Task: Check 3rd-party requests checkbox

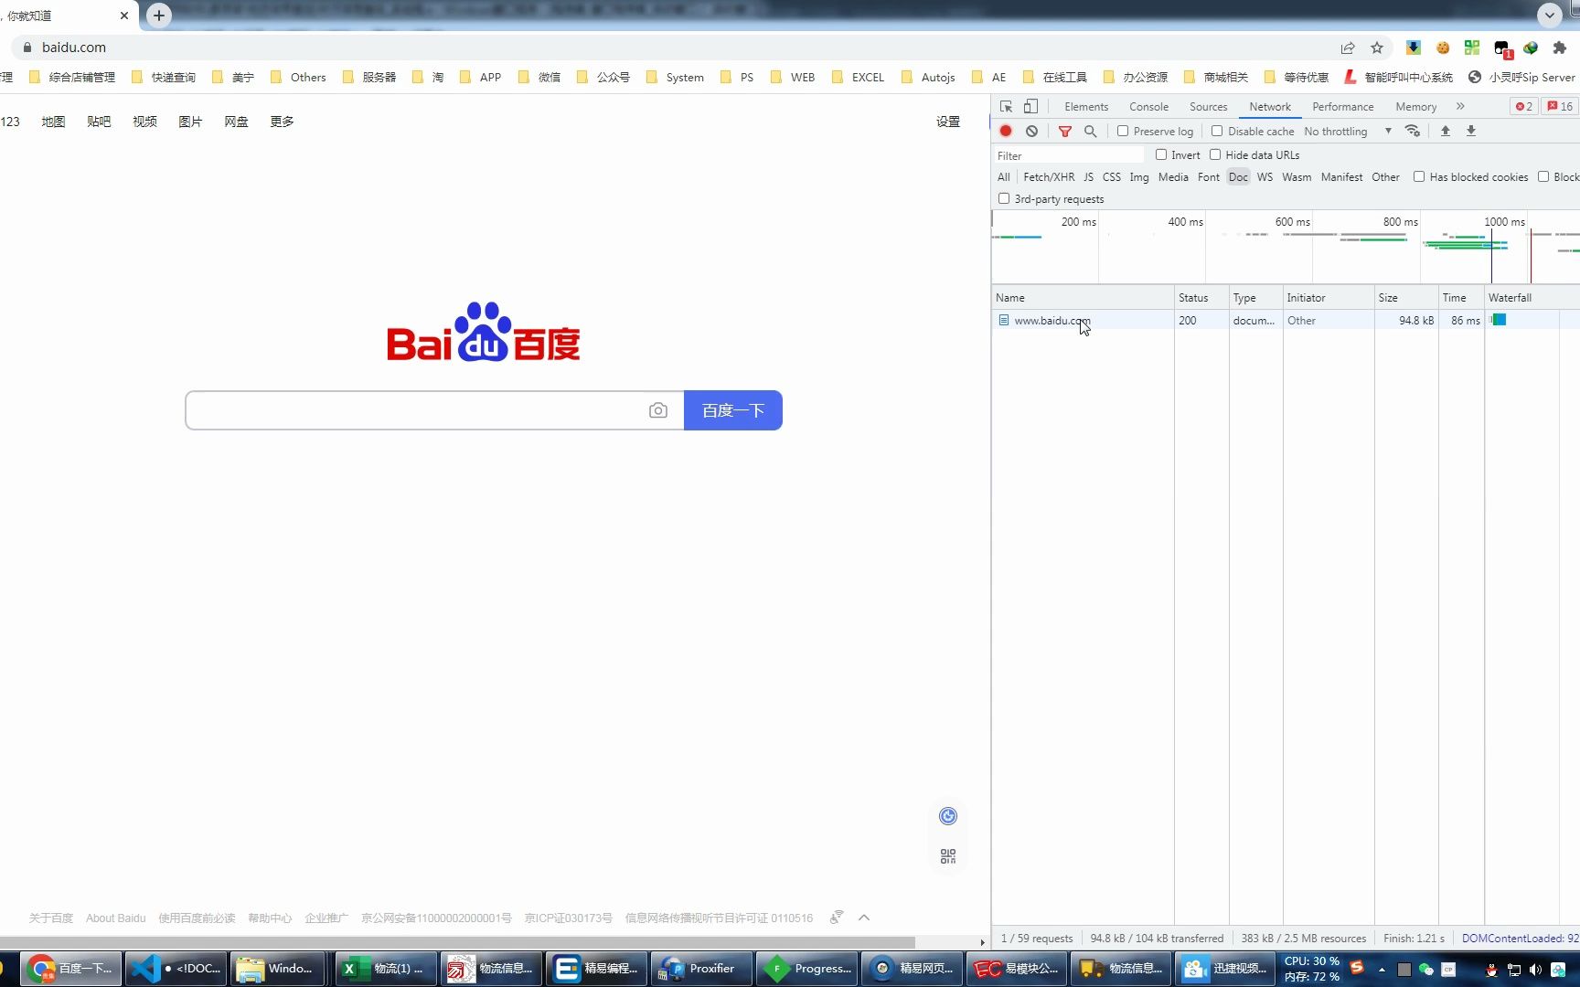Action: pos(1004,198)
